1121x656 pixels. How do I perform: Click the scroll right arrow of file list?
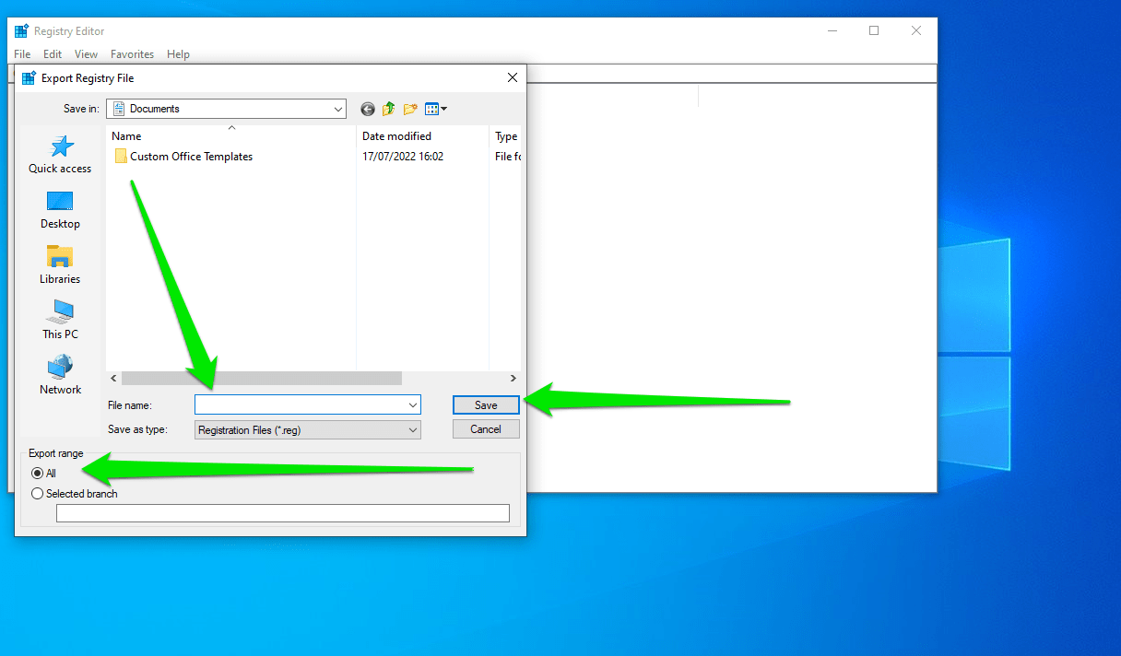click(x=513, y=378)
